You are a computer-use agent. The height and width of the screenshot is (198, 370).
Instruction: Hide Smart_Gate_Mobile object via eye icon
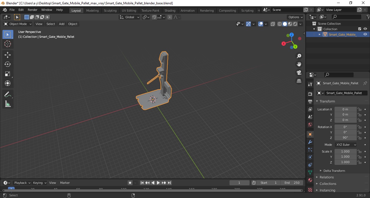(365, 34)
